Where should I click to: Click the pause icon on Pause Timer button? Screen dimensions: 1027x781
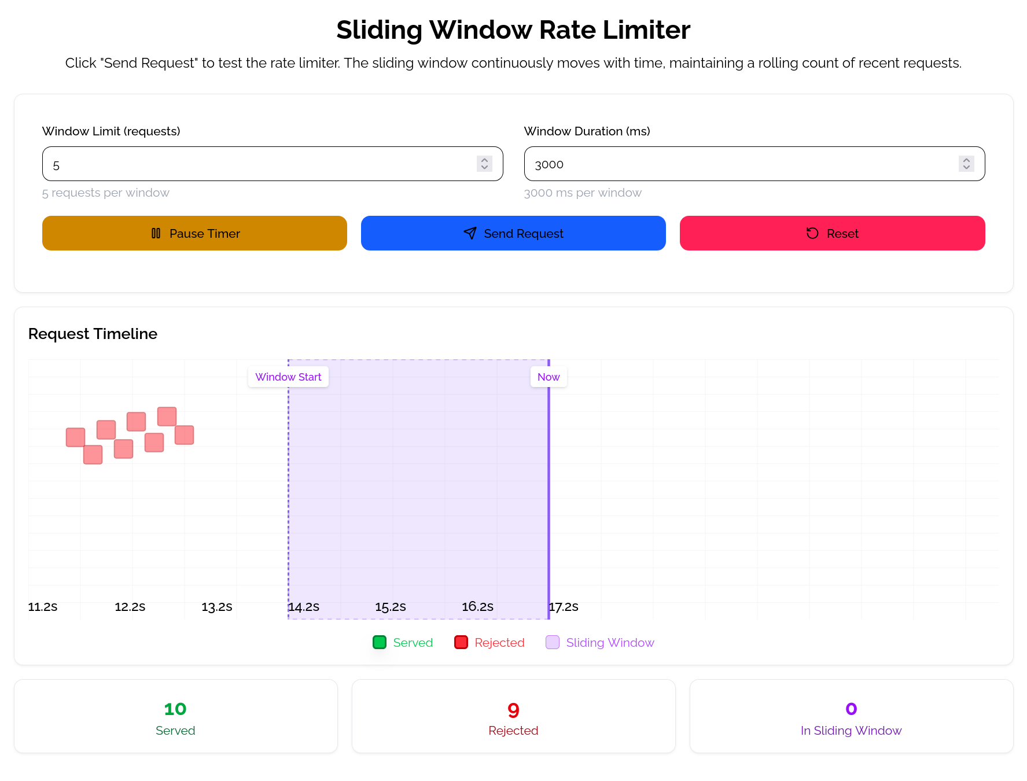[156, 233]
